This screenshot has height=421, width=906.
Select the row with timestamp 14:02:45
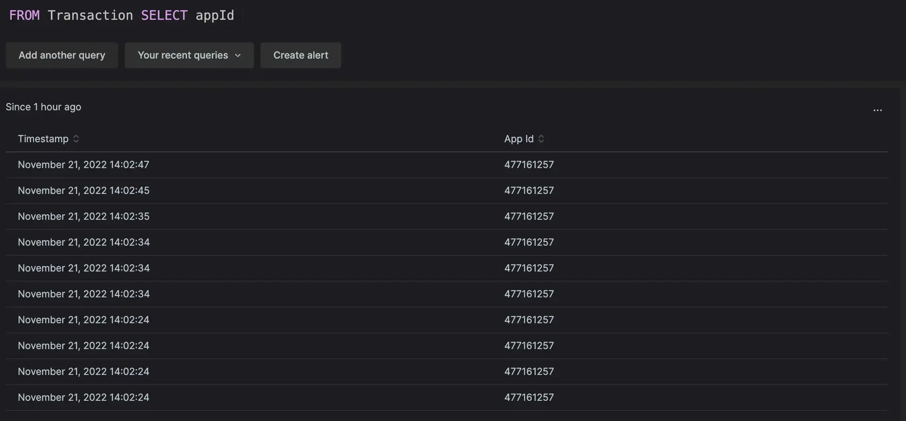tap(84, 191)
